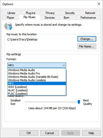Collapse the Format dropdown showing MP3
Screen dimensions: 103x138
pos(37,65)
